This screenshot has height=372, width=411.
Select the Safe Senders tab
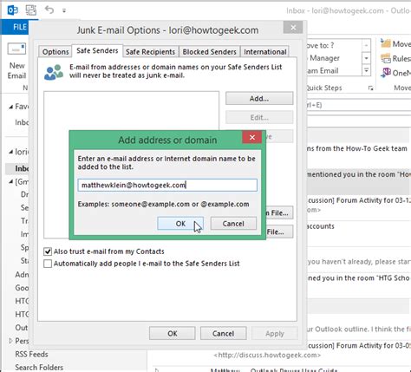[x=97, y=50]
